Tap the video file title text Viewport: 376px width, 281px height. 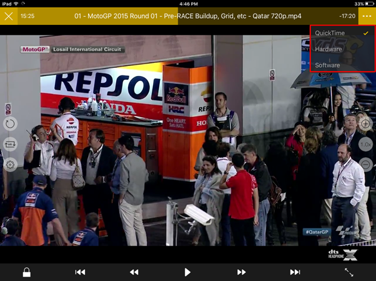(188, 16)
